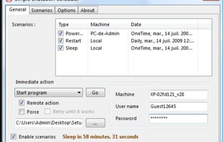Click the Local machine cell in Sleep row
Image resolution: width=223 pixels, height=142 pixels.
click(96, 48)
